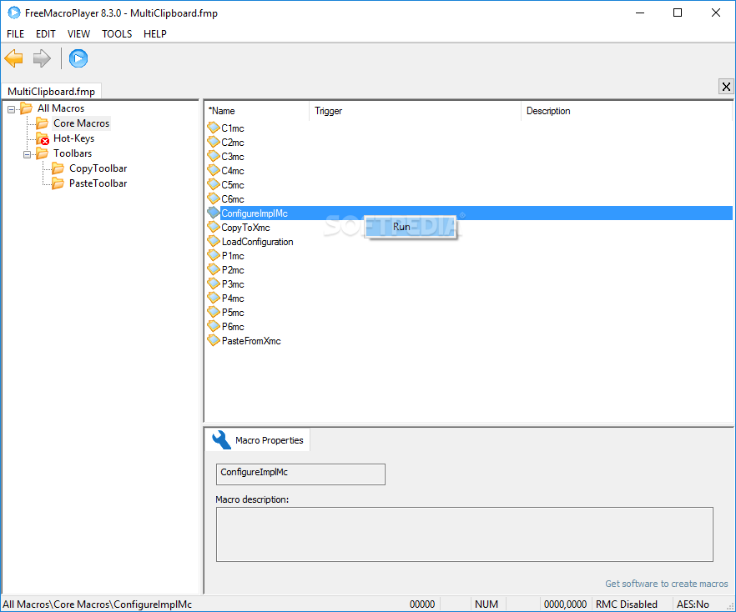Click the macro icon beside C6mc

(x=214, y=198)
